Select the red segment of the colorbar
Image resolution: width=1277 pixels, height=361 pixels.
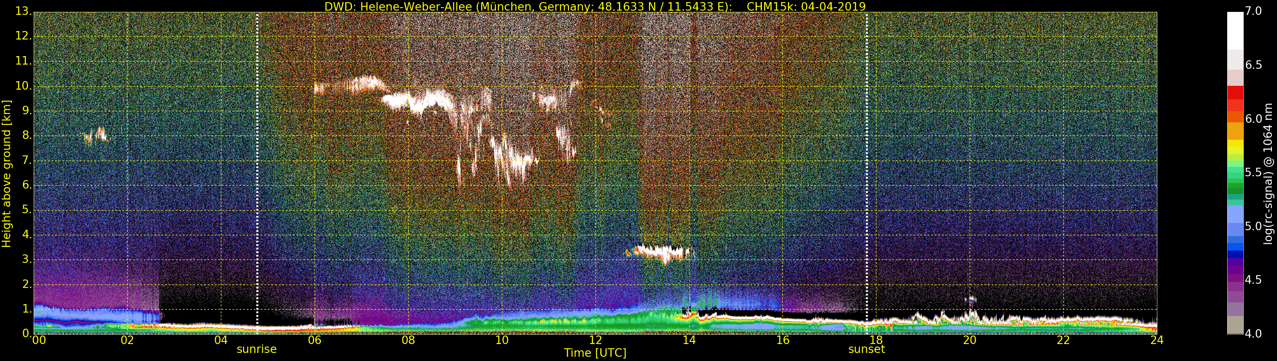tap(1235, 93)
